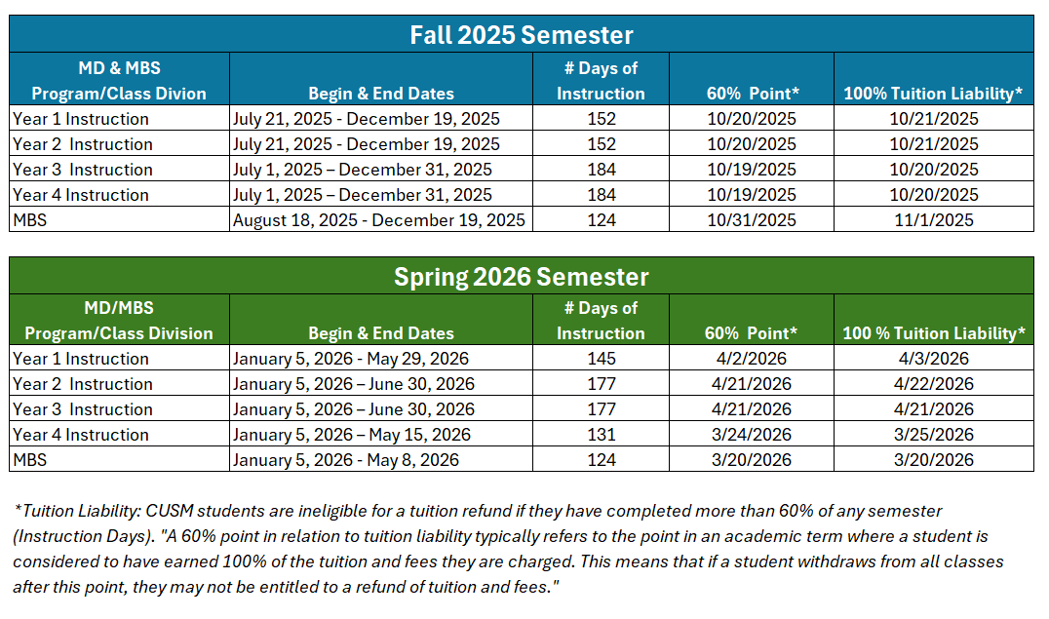Click the Fall MBS days count 124

coord(602,220)
